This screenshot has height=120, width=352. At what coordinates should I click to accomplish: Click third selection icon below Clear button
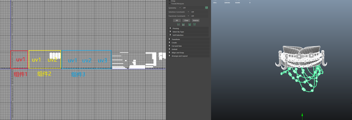point(190,24)
